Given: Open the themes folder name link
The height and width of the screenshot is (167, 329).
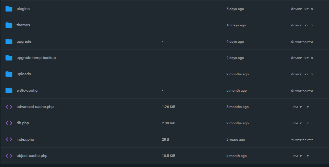Looking at the screenshot, I should click(23, 25).
